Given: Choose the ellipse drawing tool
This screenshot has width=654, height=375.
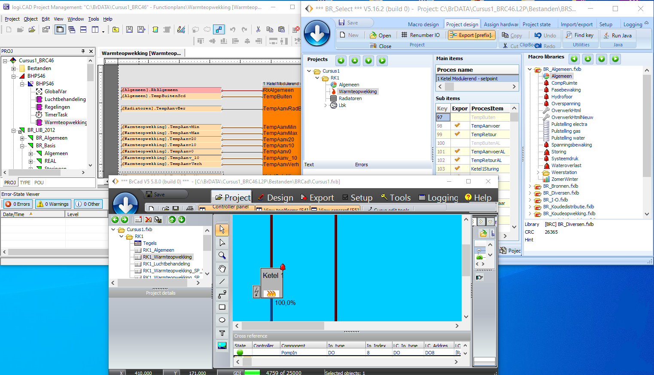Looking at the screenshot, I should 222,320.
